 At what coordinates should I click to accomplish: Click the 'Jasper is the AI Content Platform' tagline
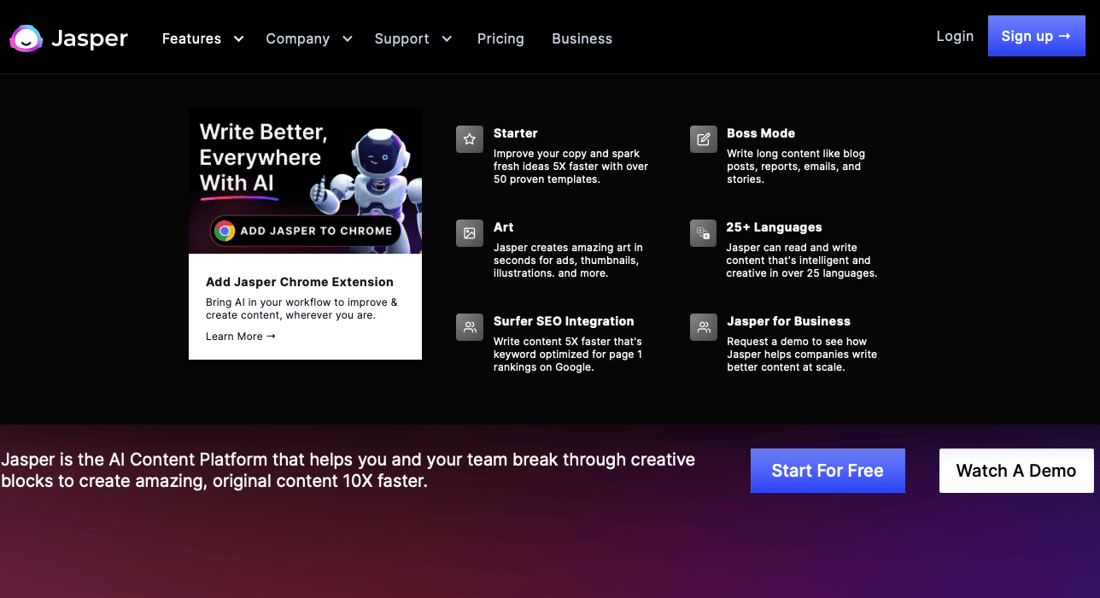click(x=348, y=471)
